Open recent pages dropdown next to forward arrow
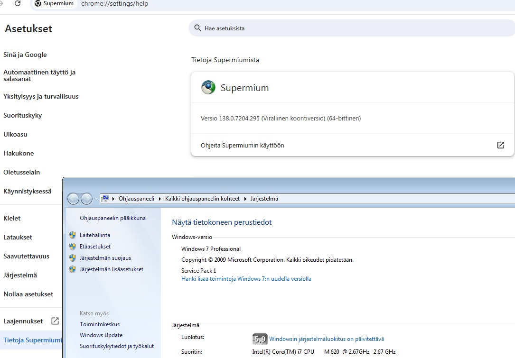Screen dimensions: 515x358 [96, 199]
